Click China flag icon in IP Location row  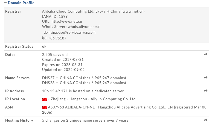pos(45,99)
